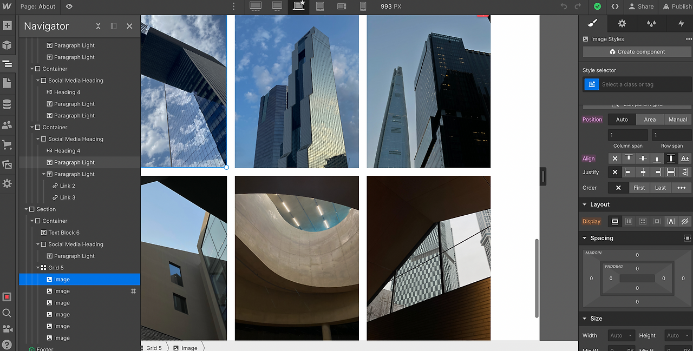The height and width of the screenshot is (351, 693).
Task: Select mobile landscape breakpoint icon
Action: (342, 6)
